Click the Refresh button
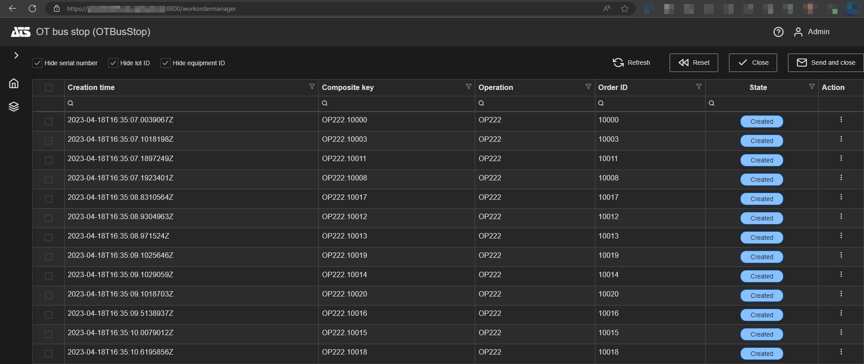The height and width of the screenshot is (364, 864). click(631, 63)
